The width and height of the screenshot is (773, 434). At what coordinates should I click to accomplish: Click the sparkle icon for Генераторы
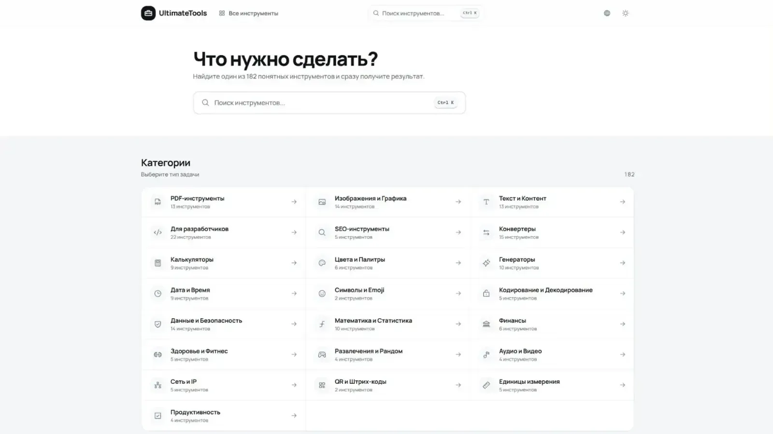click(x=486, y=263)
